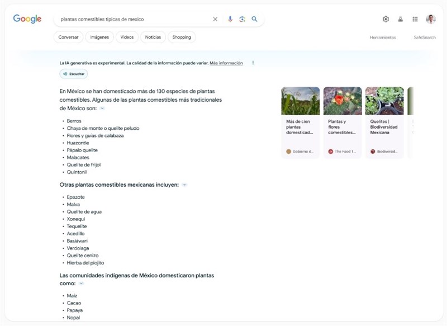Open Search Labs flask icon
The width and height of the screenshot is (447, 326).
pos(401,19)
